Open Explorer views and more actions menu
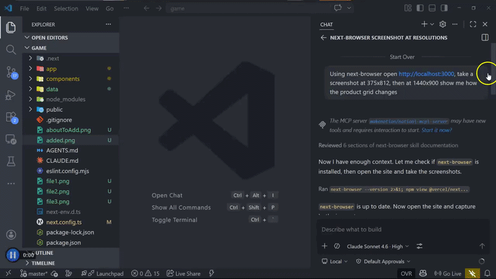The width and height of the screenshot is (496, 279). (x=108, y=24)
